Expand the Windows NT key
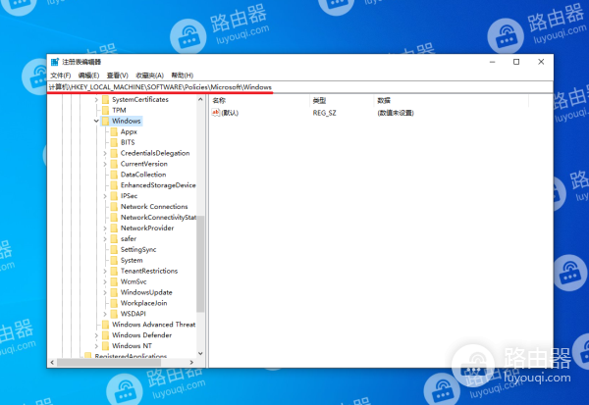The width and height of the screenshot is (589, 405). pos(96,346)
